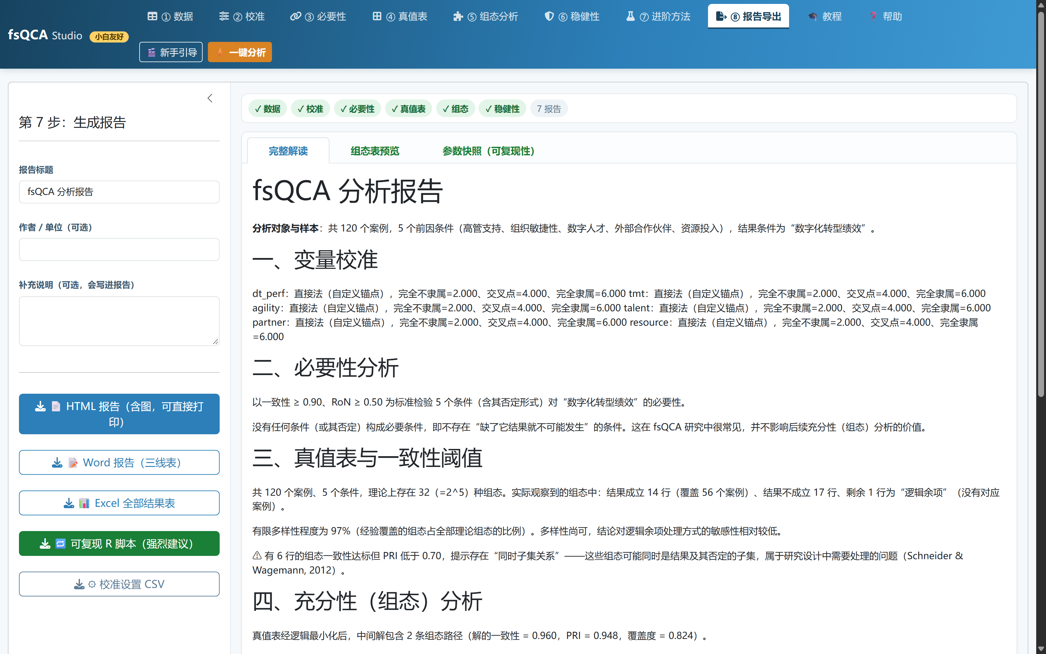This screenshot has width=1046, height=654.
Task: Click the scrollbar down arrow
Action: 1041,649
